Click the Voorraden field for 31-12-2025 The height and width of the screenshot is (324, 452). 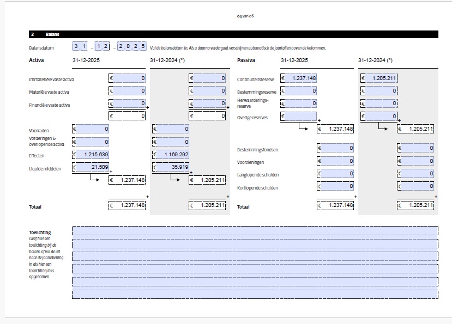click(x=91, y=129)
